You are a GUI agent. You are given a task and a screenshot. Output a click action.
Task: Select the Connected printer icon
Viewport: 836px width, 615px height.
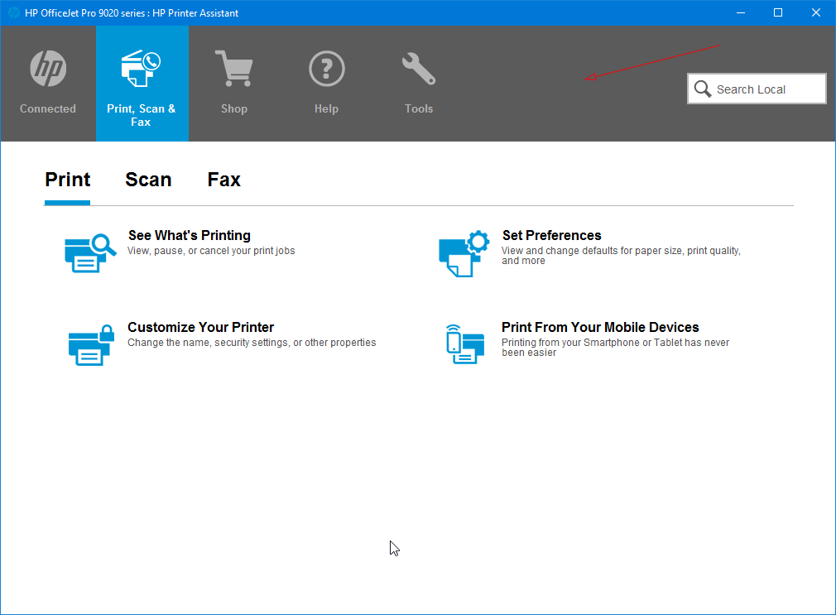pyautogui.click(x=47, y=68)
